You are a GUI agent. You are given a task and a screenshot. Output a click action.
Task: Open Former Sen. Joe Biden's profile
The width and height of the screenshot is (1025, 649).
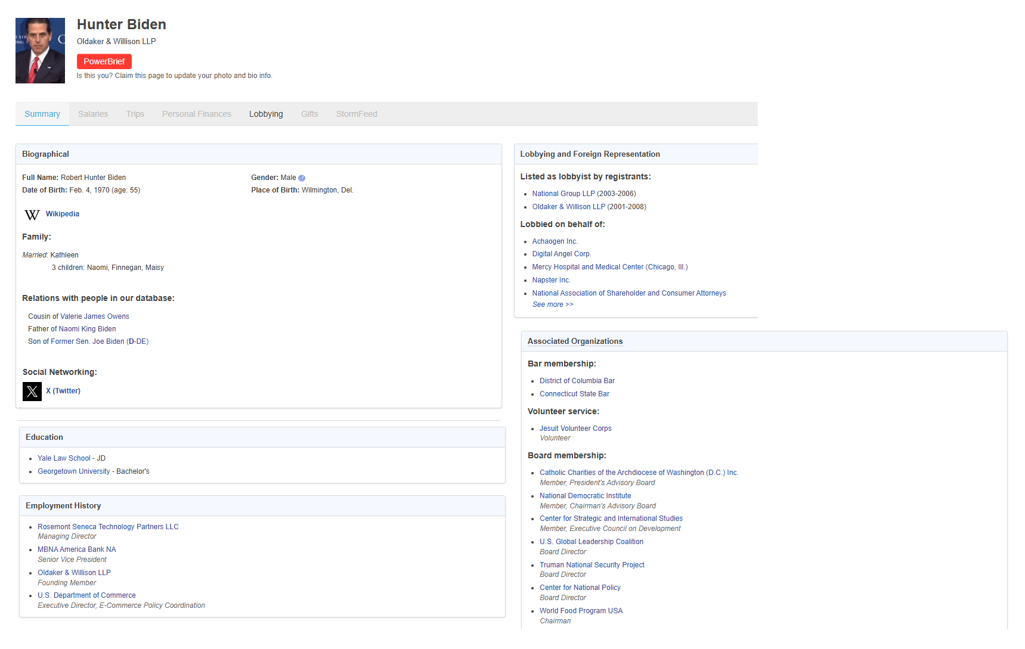click(88, 341)
